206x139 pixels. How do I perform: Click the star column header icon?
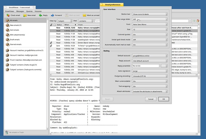click(x=55, y=25)
